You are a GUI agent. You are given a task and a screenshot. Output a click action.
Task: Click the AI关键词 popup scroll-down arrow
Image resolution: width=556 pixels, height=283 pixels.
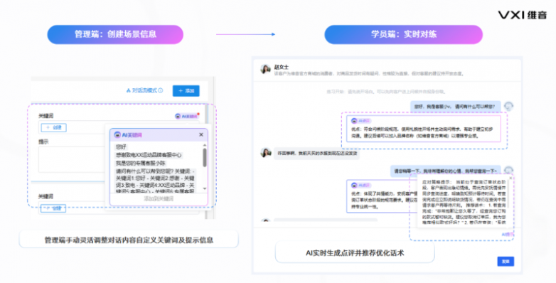pyautogui.click(x=205, y=188)
